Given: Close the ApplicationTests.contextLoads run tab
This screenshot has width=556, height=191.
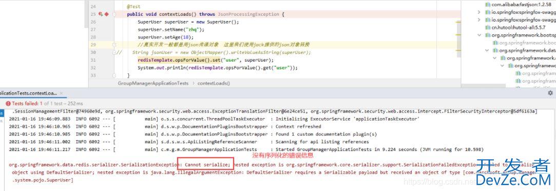Looking at the screenshot, I should coord(61,93).
